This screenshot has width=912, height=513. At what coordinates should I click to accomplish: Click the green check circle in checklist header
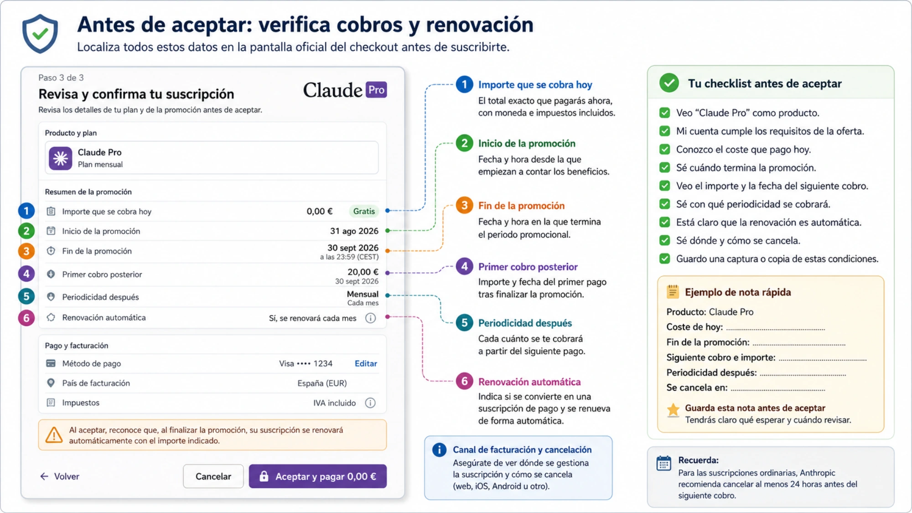tap(669, 83)
